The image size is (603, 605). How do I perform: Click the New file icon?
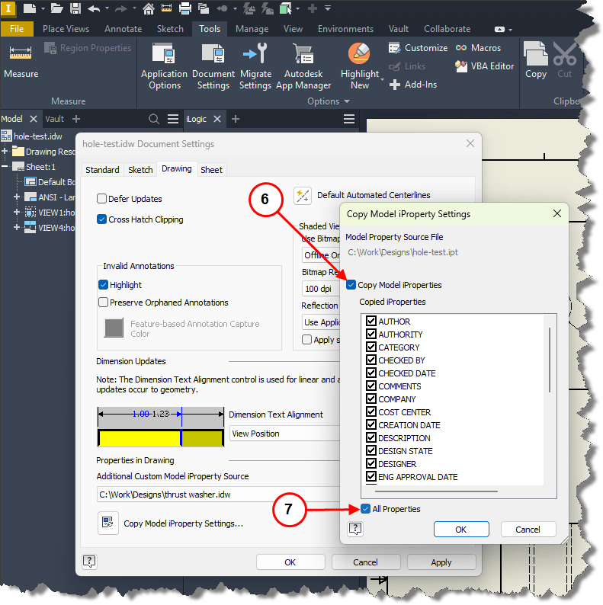(x=29, y=8)
